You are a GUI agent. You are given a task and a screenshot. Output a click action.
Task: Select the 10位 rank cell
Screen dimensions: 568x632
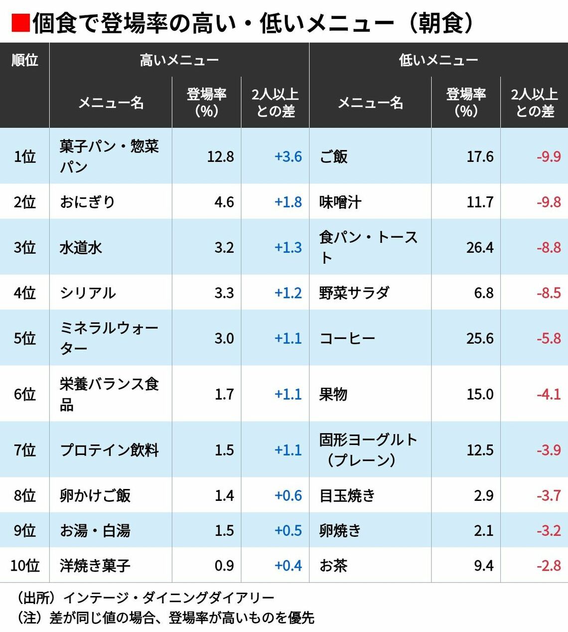[24, 565]
